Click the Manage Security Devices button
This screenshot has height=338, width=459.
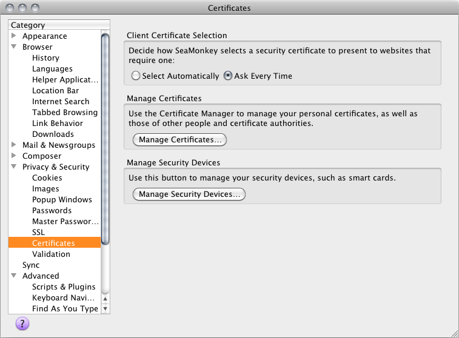[189, 194]
